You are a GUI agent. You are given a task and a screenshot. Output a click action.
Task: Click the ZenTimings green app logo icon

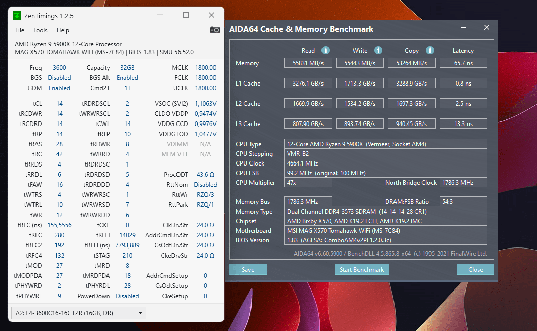[17, 15]
